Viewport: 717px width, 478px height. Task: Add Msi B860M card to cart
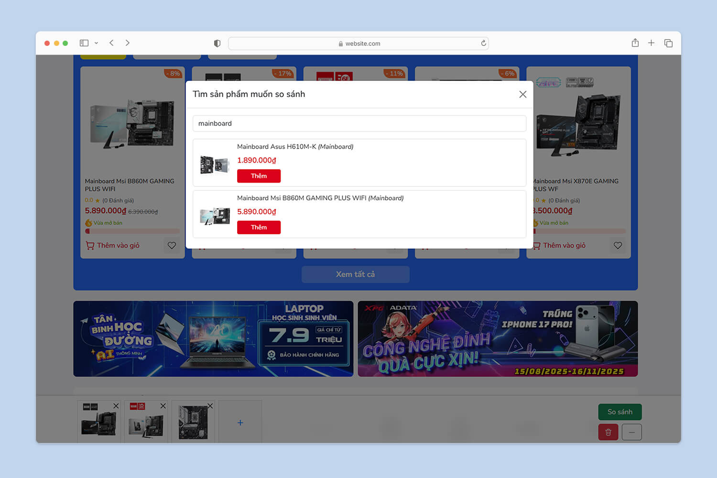(x=113, y=246)
